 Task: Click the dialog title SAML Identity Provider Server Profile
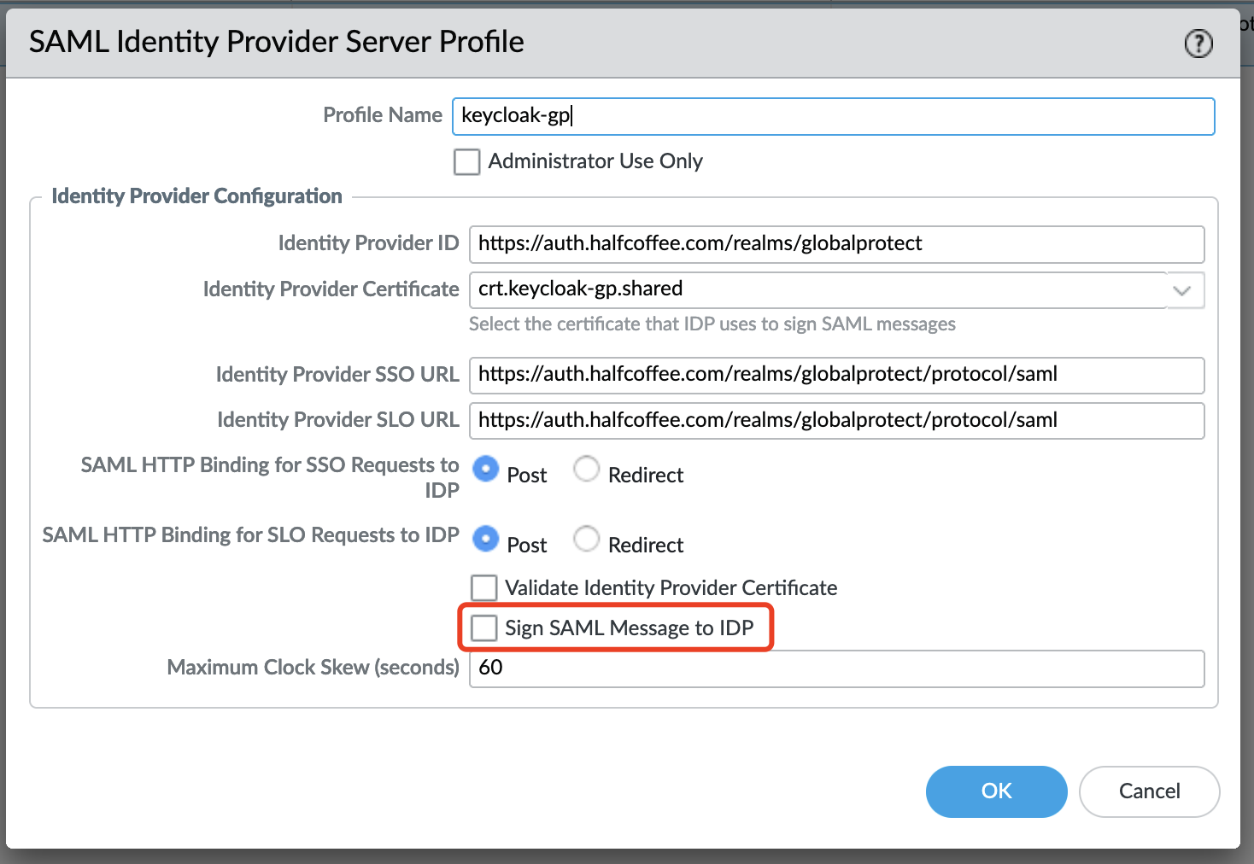pos(277,42)
